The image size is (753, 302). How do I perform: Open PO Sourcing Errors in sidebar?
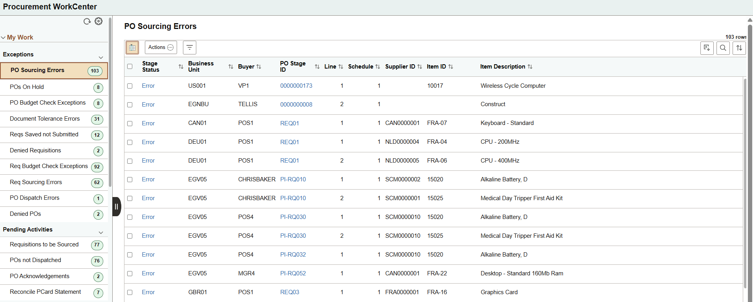coord(54,71)
